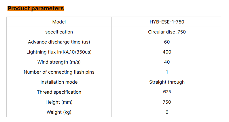Screen dimensions: 229x122
Task: Click the discharge time value 60
Action: 167,42
